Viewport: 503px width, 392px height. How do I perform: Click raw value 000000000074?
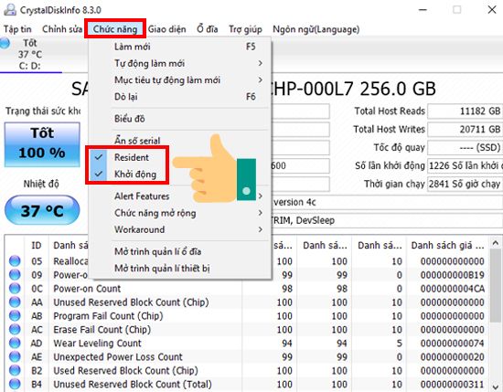453,343
